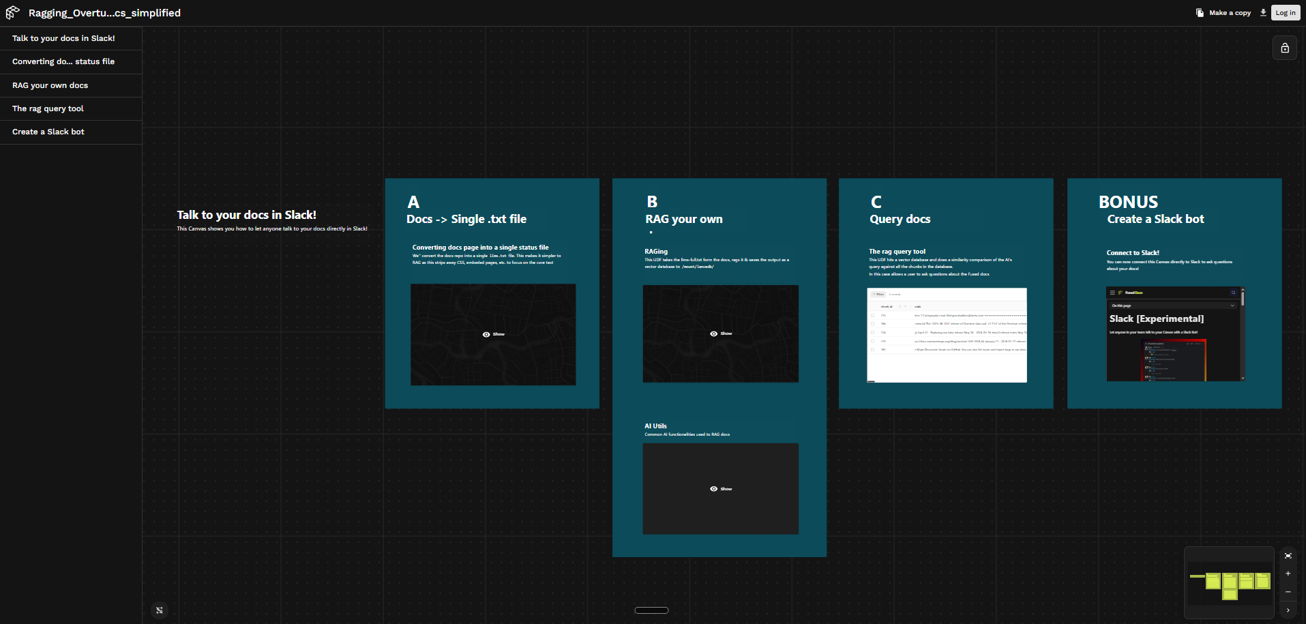Click the Fused logo in the top-left corner

12,12
